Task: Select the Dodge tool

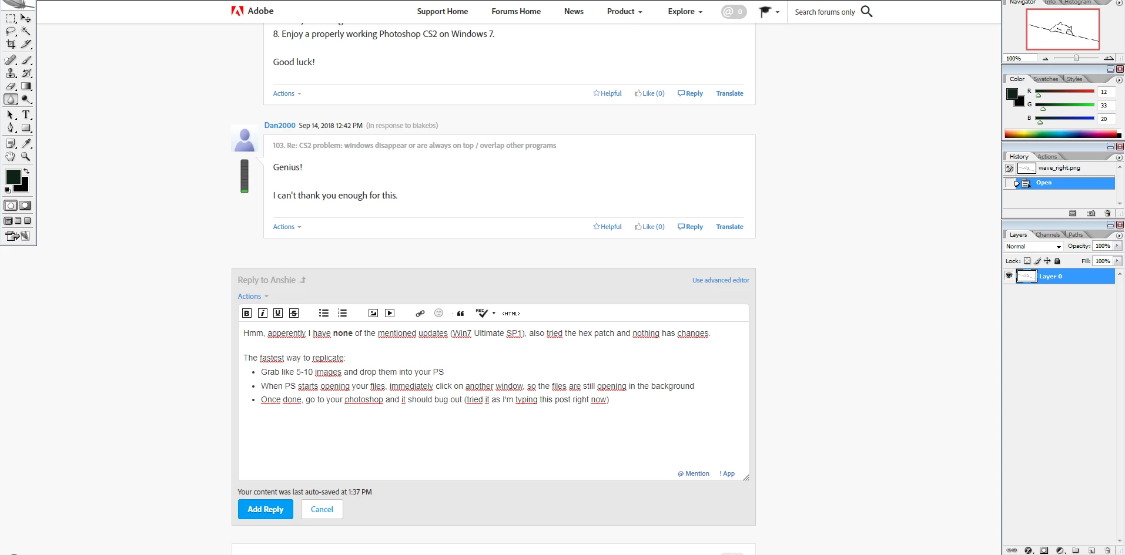Action: [26, 99]
